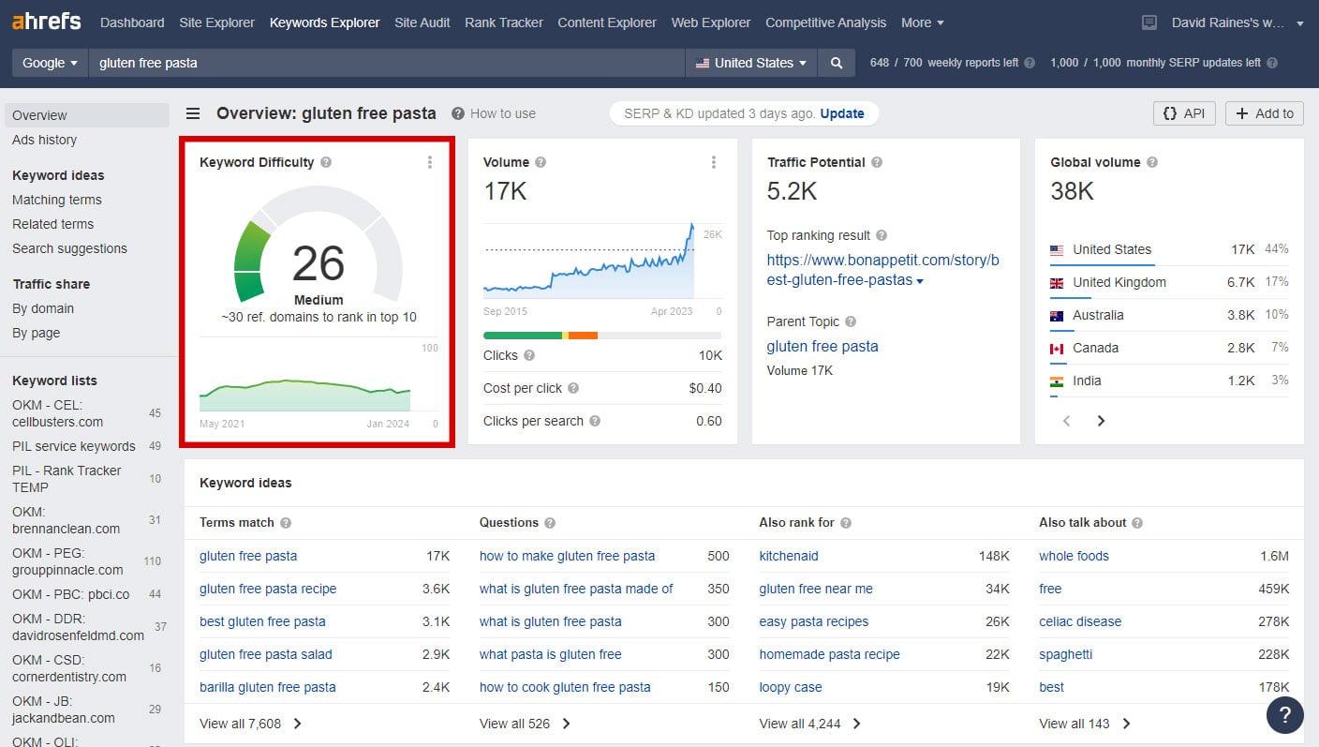Open the United States country dropdown
Image resolution: width=1319 pixels, height=747 pixels.
751,63
